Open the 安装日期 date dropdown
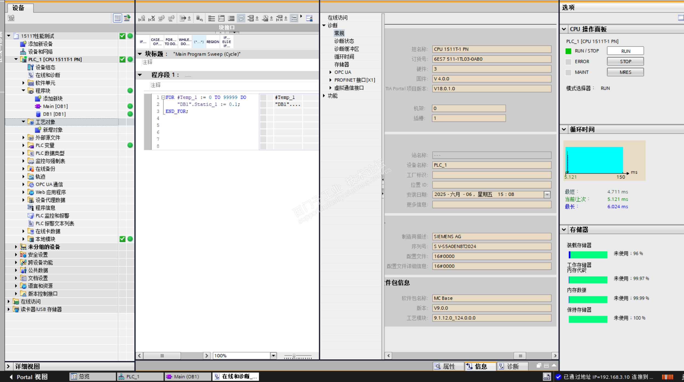Image resolution: width=684 pixels, height=382 pixels. click(547, 194)
